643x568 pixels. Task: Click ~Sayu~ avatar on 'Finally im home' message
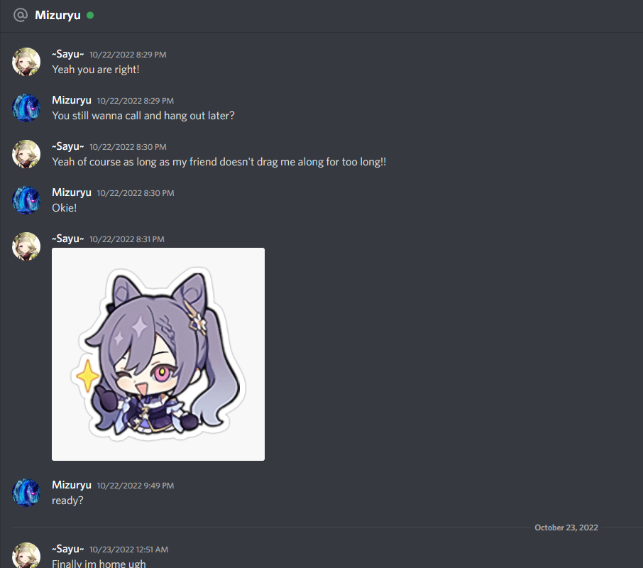[26, 555]
